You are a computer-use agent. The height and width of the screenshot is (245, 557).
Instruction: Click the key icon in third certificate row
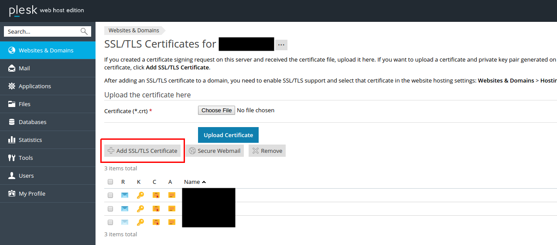pos(140,222)
